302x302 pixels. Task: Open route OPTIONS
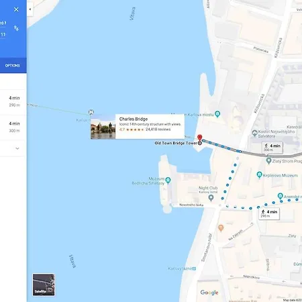coord(13,66)
